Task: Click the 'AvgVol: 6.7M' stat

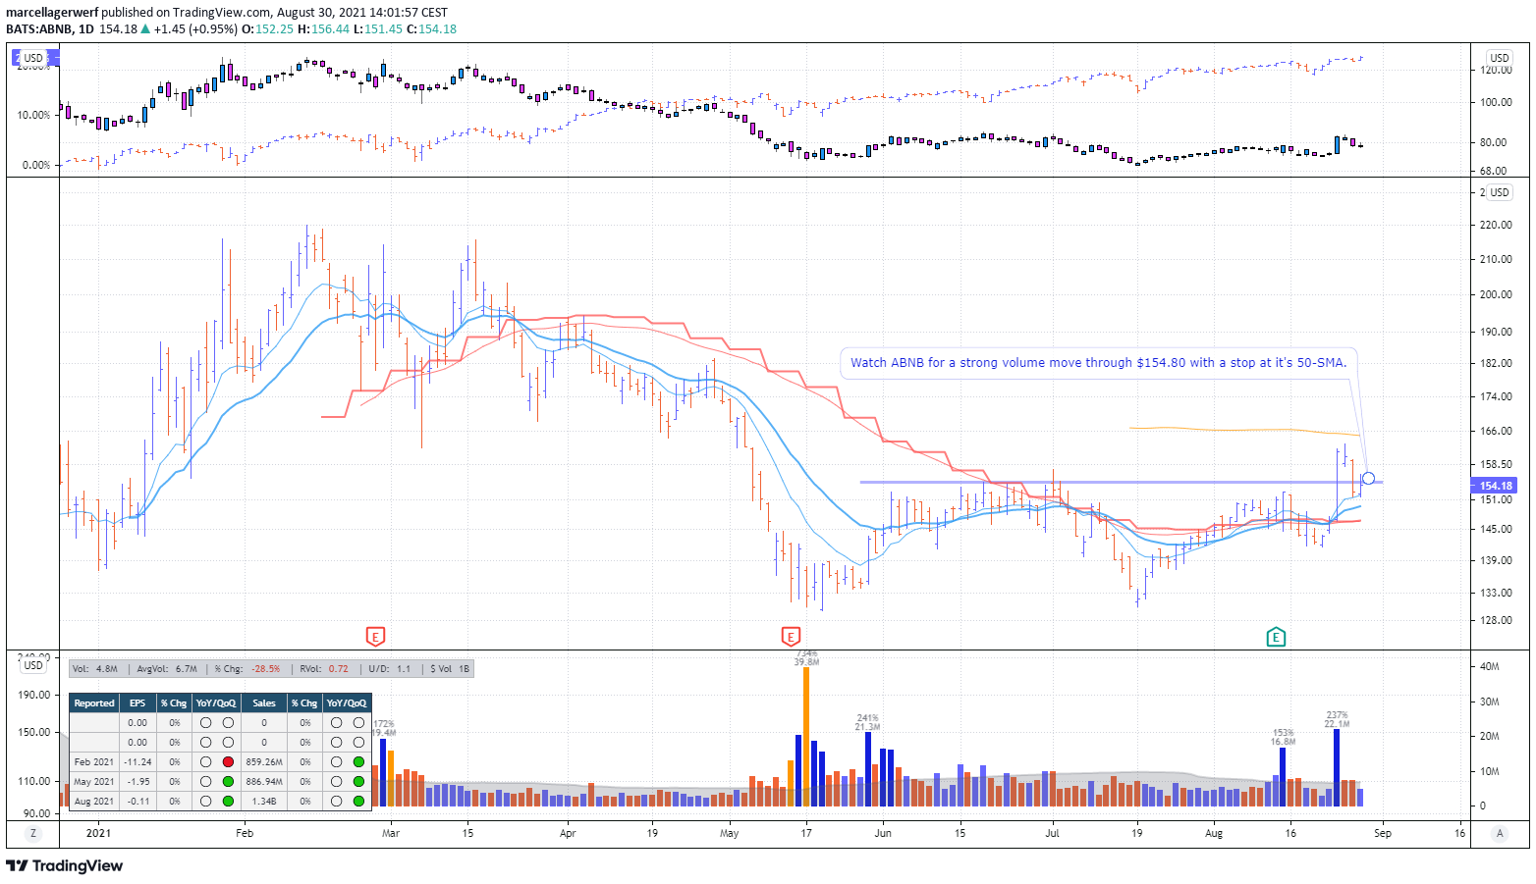Action: (167, 669)
